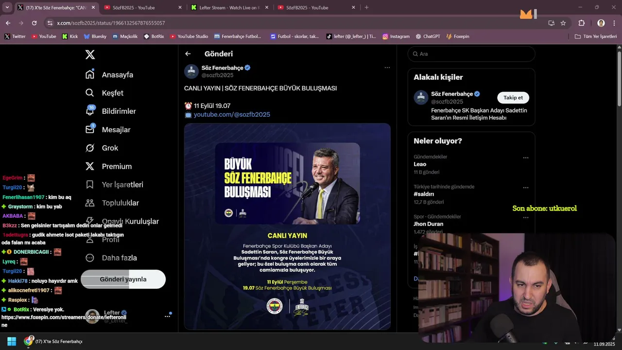Image resolution: width=622 pixels, height=350 pixels.
Task: Close the X'te Söz Fenerbahçe tab
Action: (93, 7)
